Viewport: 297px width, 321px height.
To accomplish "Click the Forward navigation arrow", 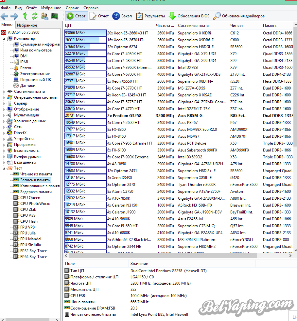I will (x=14, y=16).
